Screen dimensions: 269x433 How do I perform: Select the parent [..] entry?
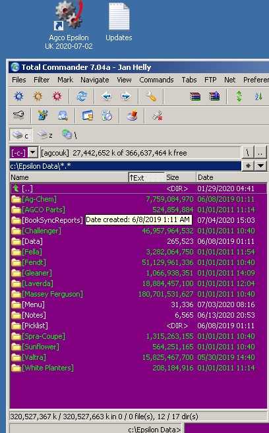click(138, 188)
